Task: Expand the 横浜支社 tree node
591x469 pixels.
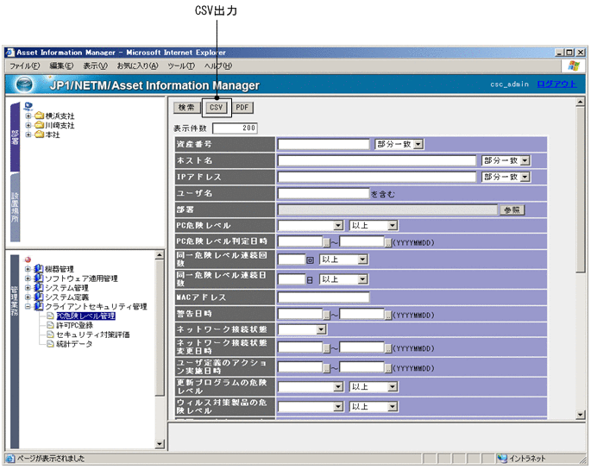Action: tap(28, 116)
